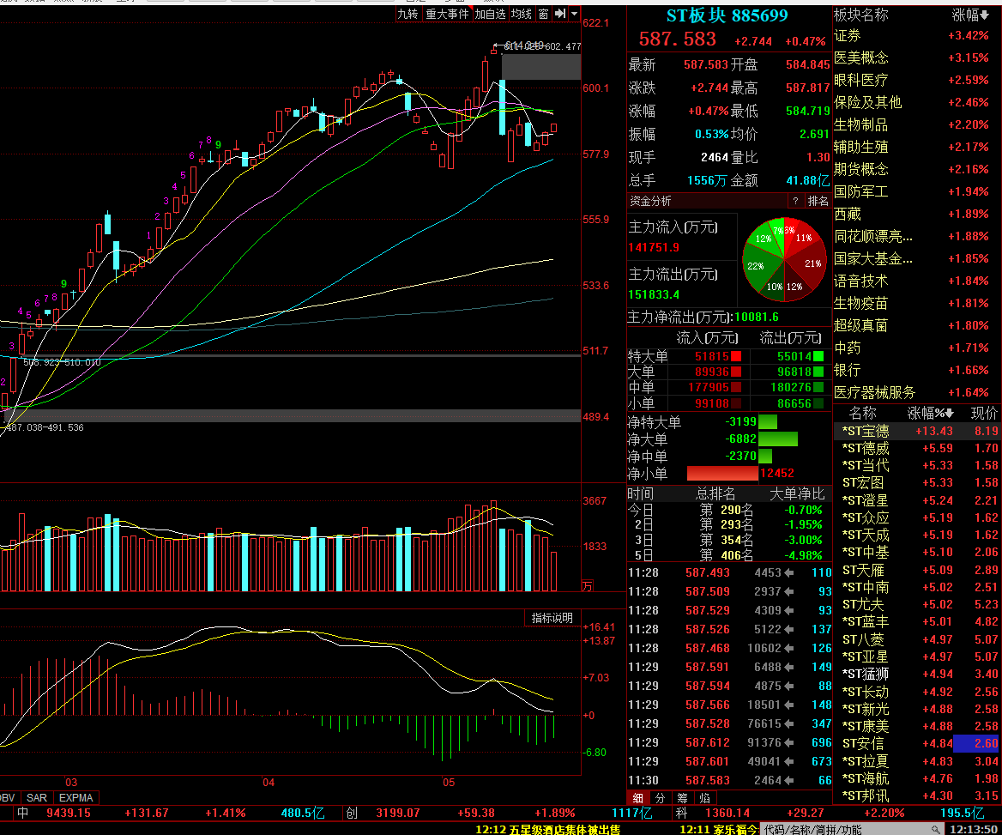
Task: Select the 医美概念 sector row
Action: pos(917,58)
